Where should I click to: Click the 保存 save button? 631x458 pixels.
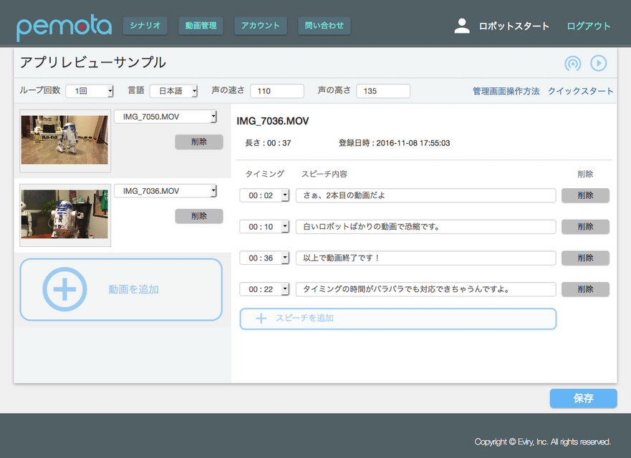coord(583,399)
